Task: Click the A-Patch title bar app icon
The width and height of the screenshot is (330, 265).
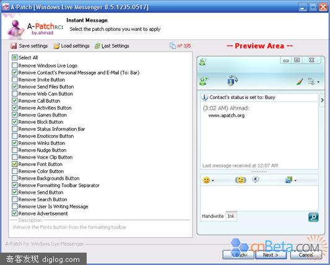Action: pos(6,7)
